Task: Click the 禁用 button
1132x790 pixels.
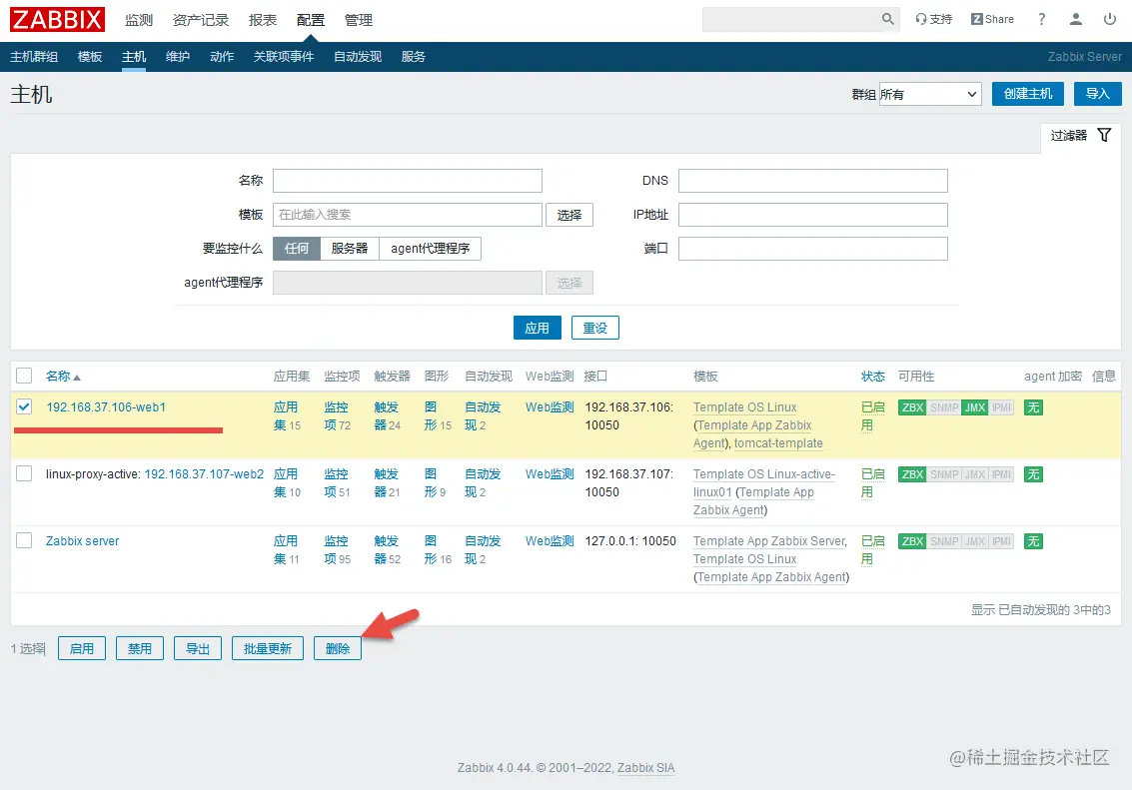Action: pos(139,648)
